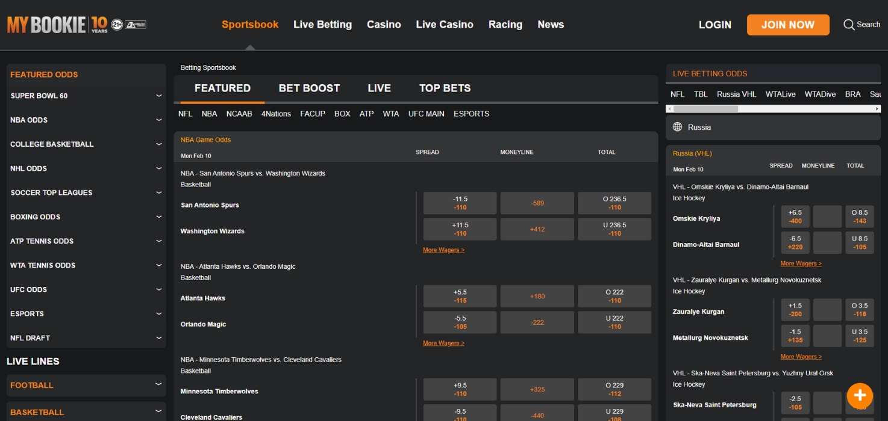Select NCAAB featured filter

click(239, 114)
